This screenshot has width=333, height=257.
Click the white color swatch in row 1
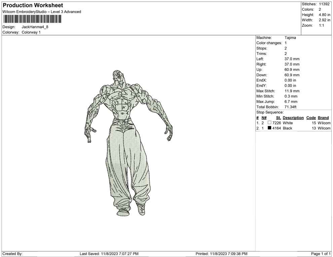[x=269, y=123]
